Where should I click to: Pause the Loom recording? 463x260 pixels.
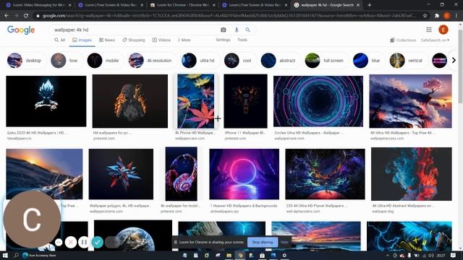pos(84,243)
